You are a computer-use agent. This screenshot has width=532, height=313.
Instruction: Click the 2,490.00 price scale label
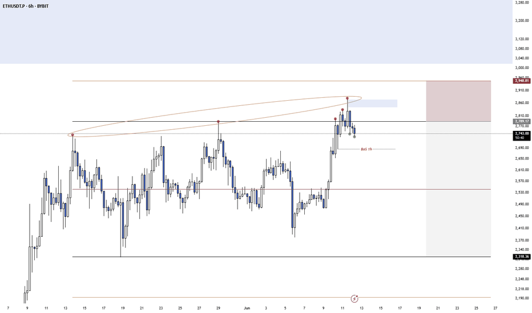pyautogui.click(x=522, y=204)
